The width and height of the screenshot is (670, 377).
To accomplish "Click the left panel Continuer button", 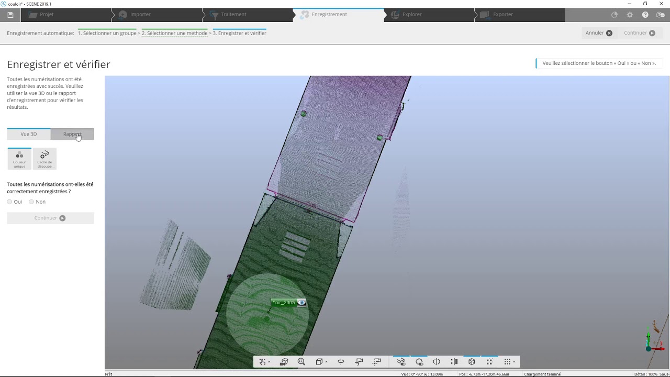I will (x=50, y=218).
